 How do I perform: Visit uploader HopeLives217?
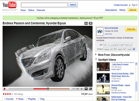[x=116, y=69]
